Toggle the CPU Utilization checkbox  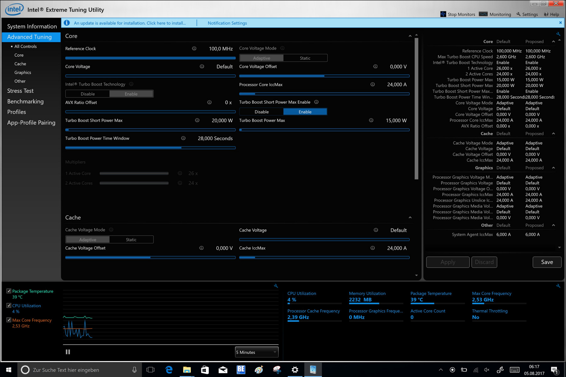(9, 305)
